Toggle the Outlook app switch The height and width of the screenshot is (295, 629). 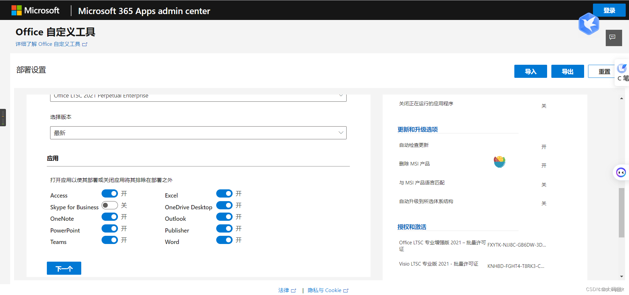(x=224, y=217)
